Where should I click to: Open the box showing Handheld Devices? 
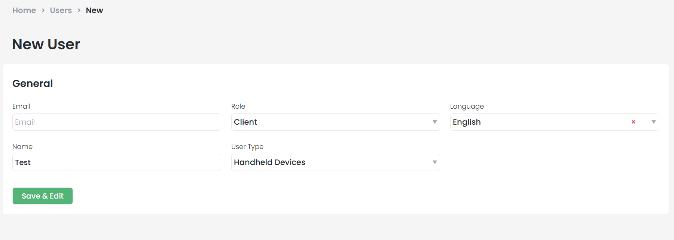tap(329, 162)
